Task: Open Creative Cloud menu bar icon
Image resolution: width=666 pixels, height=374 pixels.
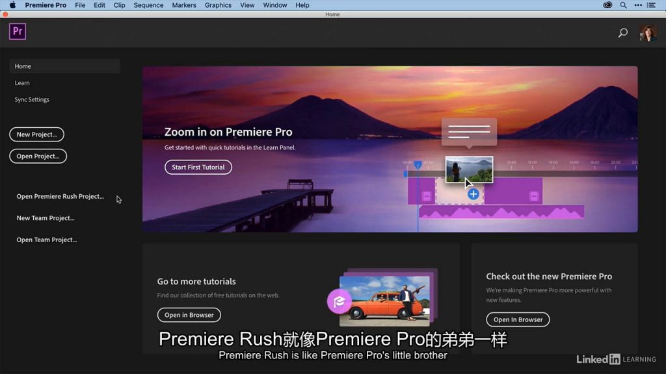Action: [608, 5]
